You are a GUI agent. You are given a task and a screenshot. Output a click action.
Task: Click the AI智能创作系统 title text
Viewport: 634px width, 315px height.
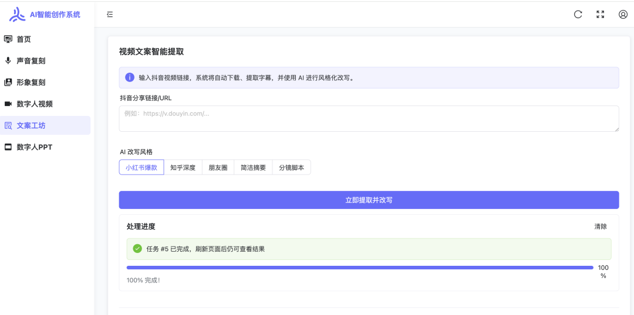[x=55, y=15]
